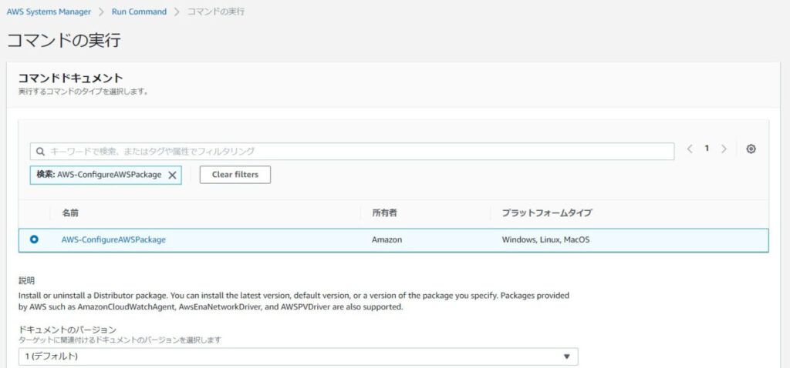This screenshot has height=368, width=790.
Task: Open table preferences gear icon
Action: [751, 149]
